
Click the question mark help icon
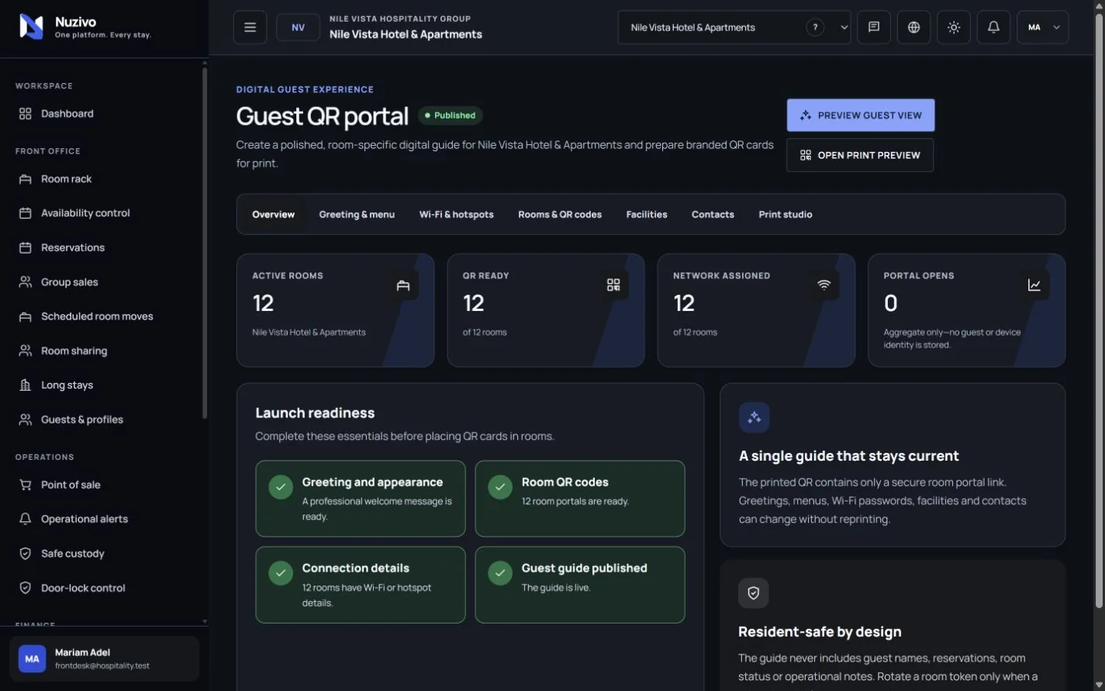(815, 27)
